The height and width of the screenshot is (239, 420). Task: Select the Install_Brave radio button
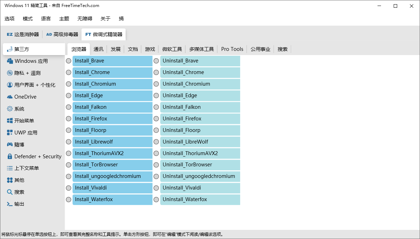(x=68, y=61)
